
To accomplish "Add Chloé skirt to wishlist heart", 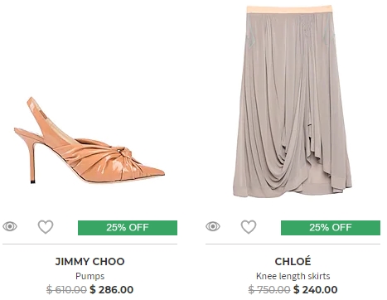I will pyautogui.click(x=249, y=227).
